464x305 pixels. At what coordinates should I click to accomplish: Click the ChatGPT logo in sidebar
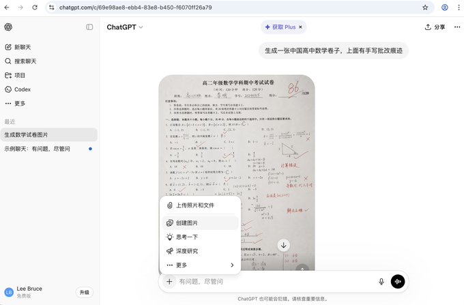coord(8,27)
